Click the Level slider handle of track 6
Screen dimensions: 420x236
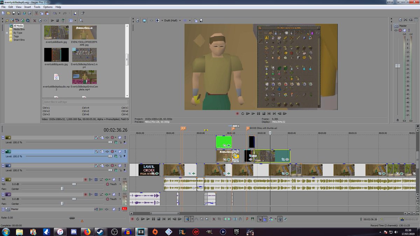pos(110,142)
